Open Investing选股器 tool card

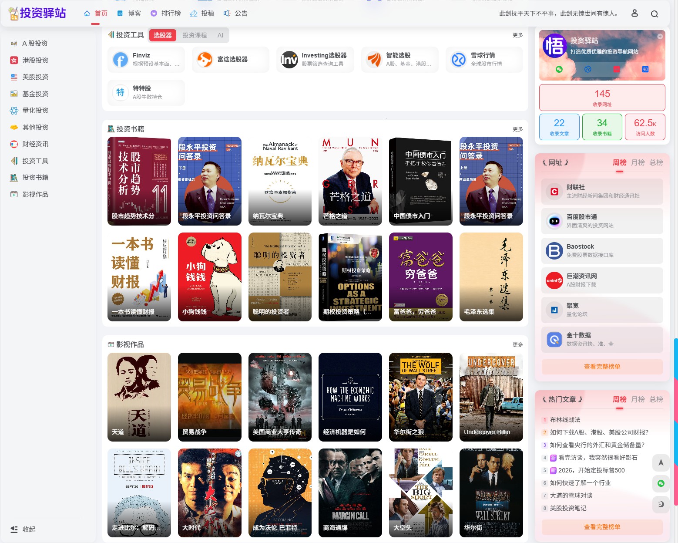pos(315,59)
